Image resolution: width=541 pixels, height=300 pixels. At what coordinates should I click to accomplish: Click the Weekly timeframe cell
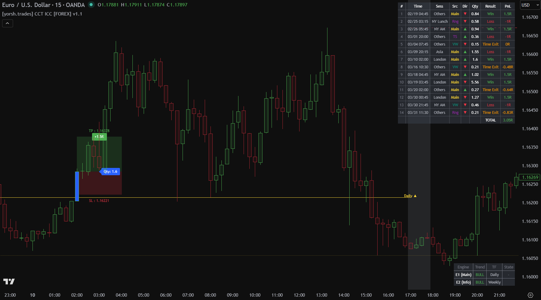[494, 282]
